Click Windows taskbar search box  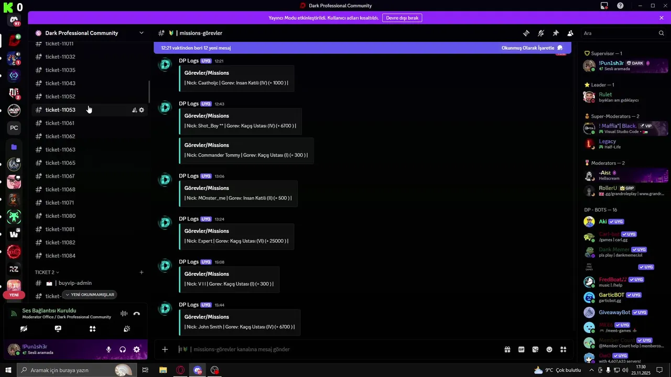[x=76, y=370]
